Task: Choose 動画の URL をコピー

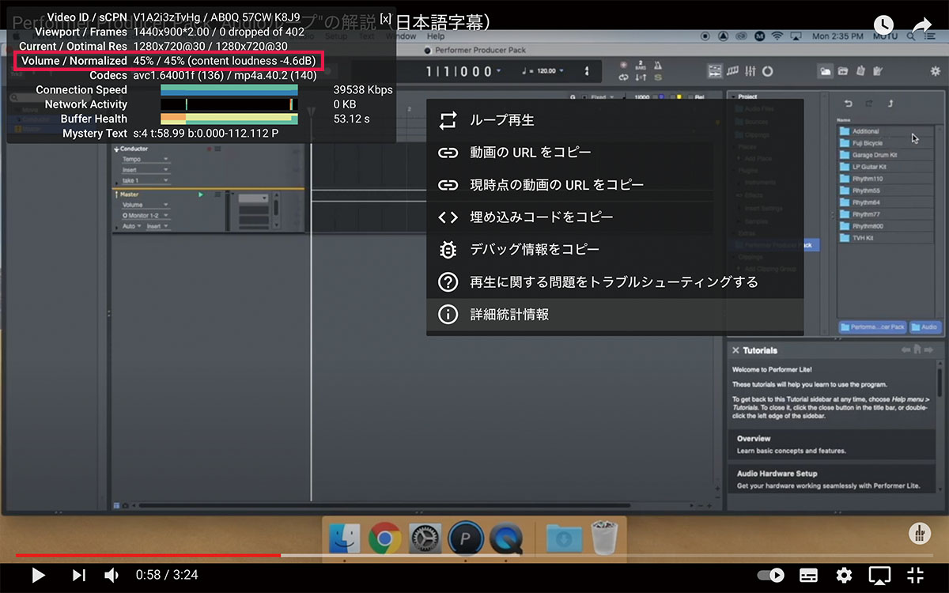Action: coord(614,152)
